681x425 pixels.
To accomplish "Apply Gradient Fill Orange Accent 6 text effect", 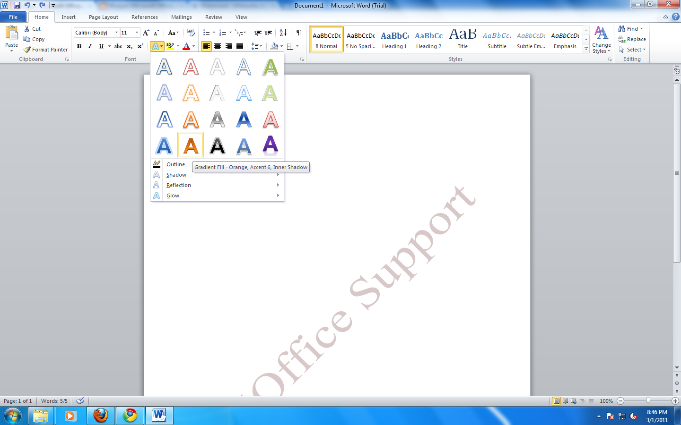I will click(x=191, y=145).
